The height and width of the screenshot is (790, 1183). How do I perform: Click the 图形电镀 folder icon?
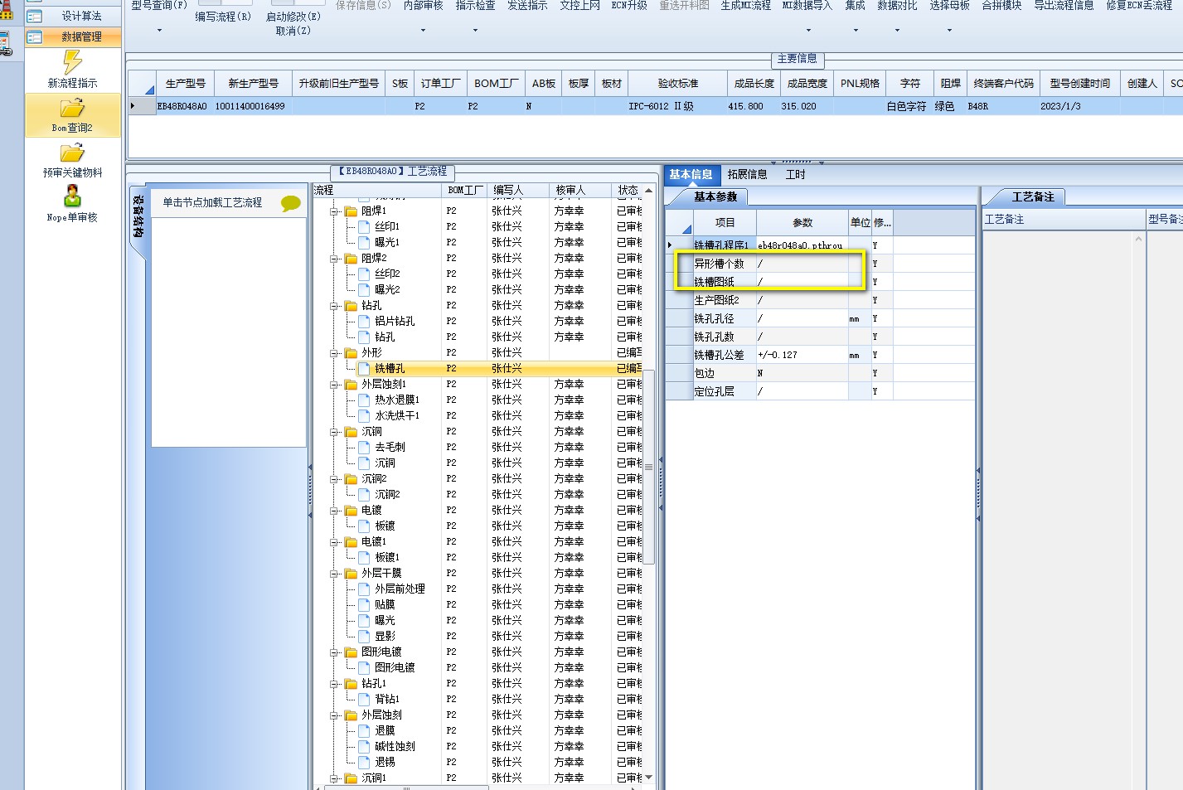click(351, 652)
